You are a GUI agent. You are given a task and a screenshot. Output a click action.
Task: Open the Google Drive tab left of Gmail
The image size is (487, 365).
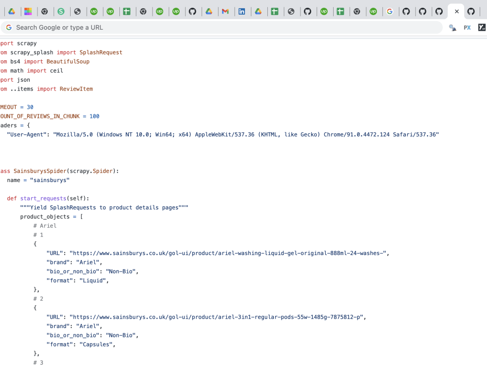click(x=209, y=12)
